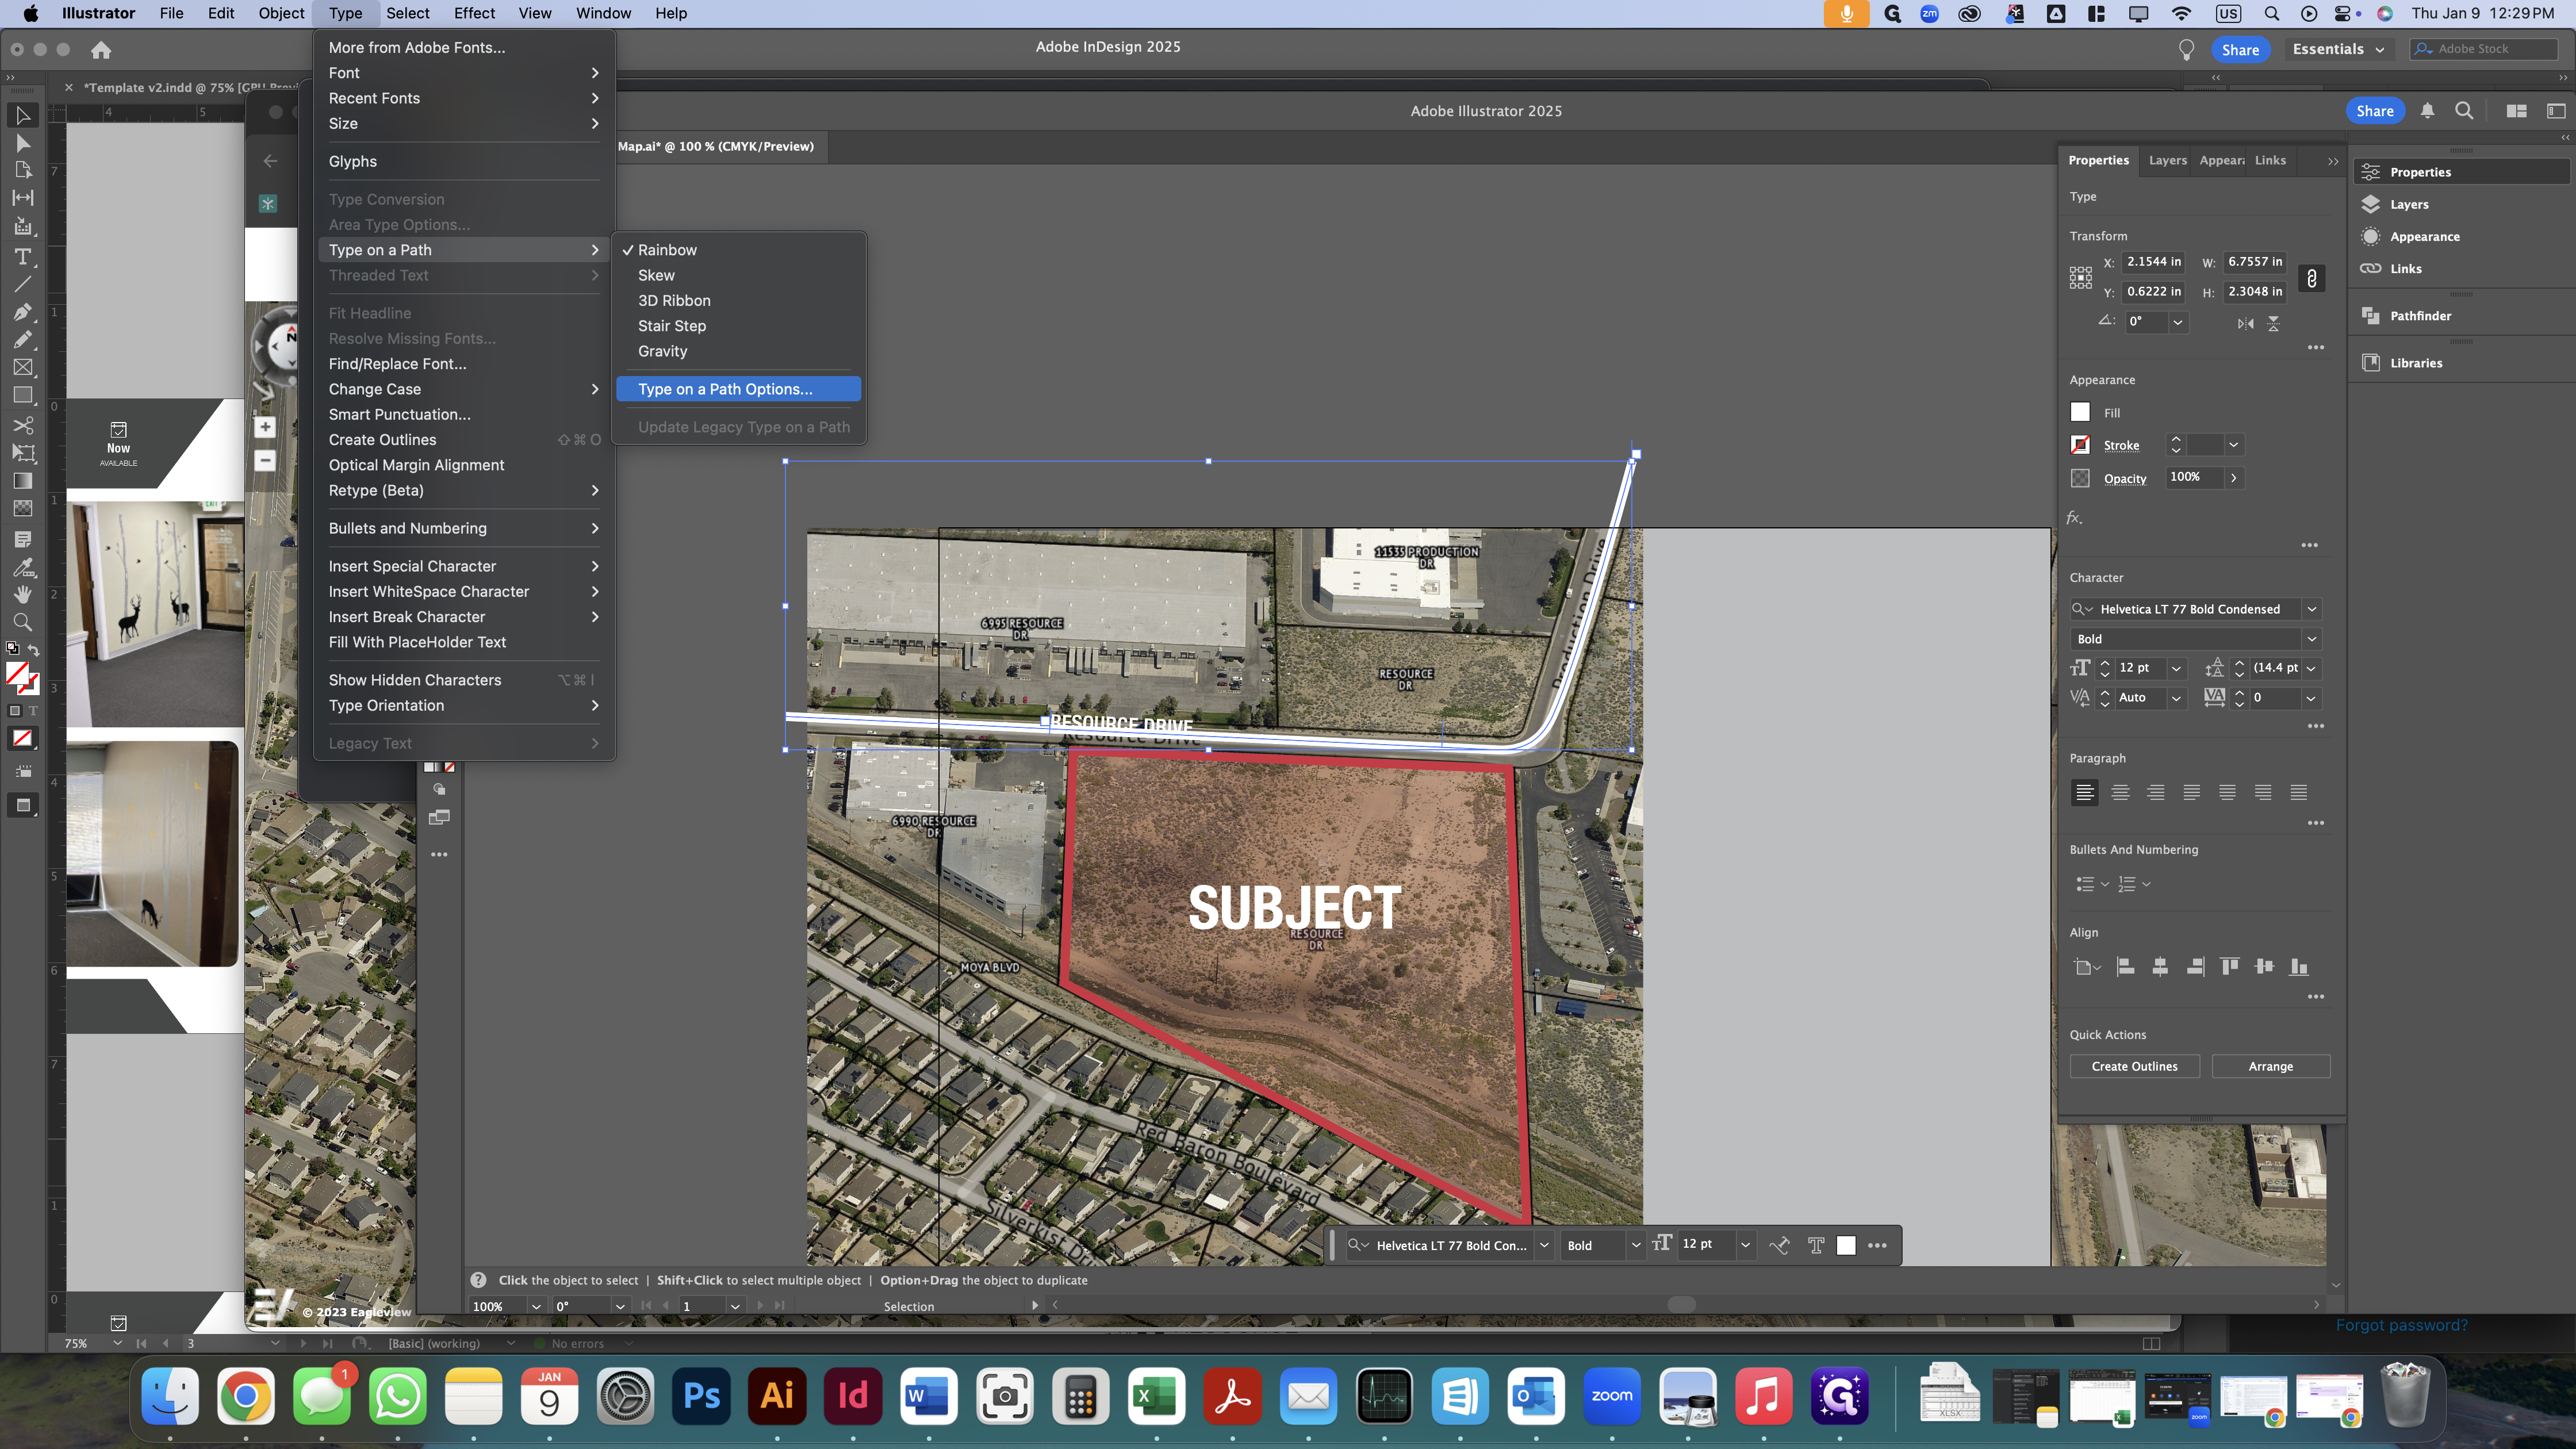Screen dimensions: 2576x1449
Task: Select the InDesign Pen tool
Action: [23, 312]
